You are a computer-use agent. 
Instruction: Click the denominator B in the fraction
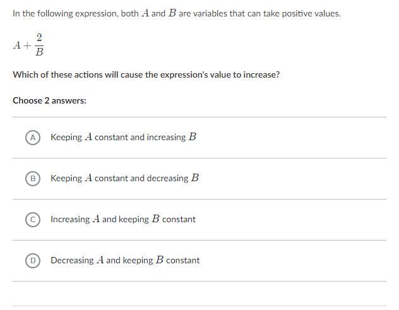coord(39,52)
